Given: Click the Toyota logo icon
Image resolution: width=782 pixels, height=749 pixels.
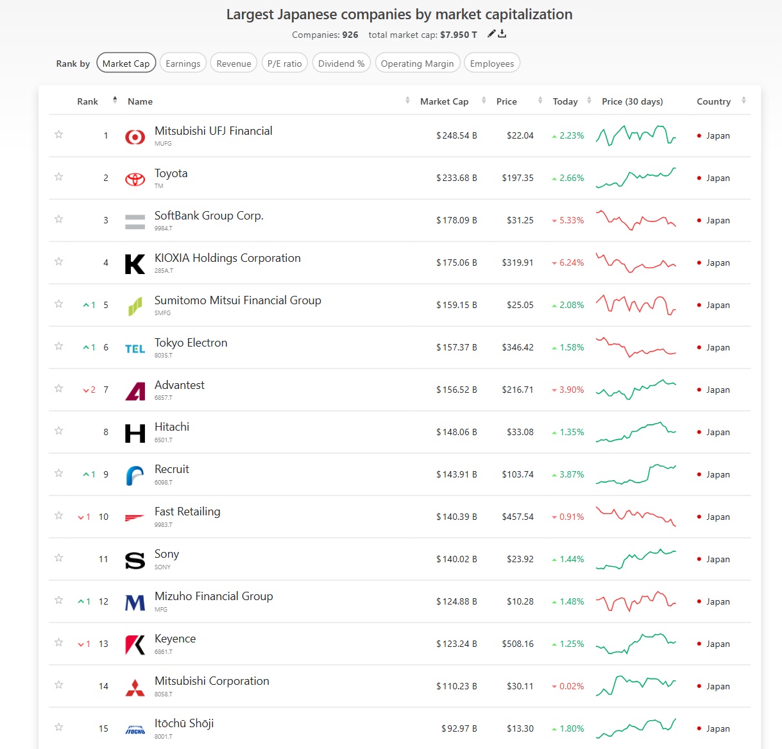Looking at the screenshot, I should [135, 179].
